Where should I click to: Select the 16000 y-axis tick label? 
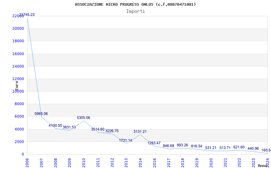[x=18, y=54]
